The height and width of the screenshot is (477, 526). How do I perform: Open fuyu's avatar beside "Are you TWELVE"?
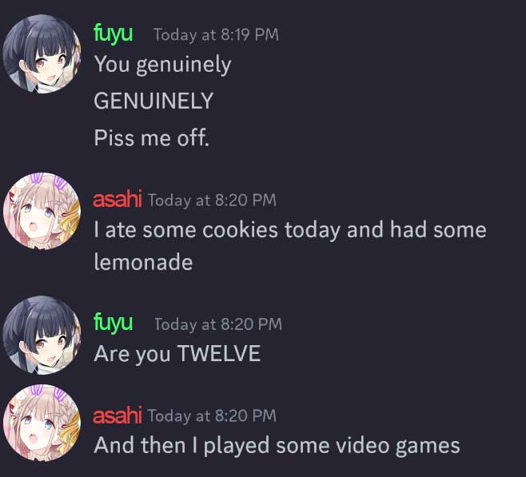pos(42,335)
